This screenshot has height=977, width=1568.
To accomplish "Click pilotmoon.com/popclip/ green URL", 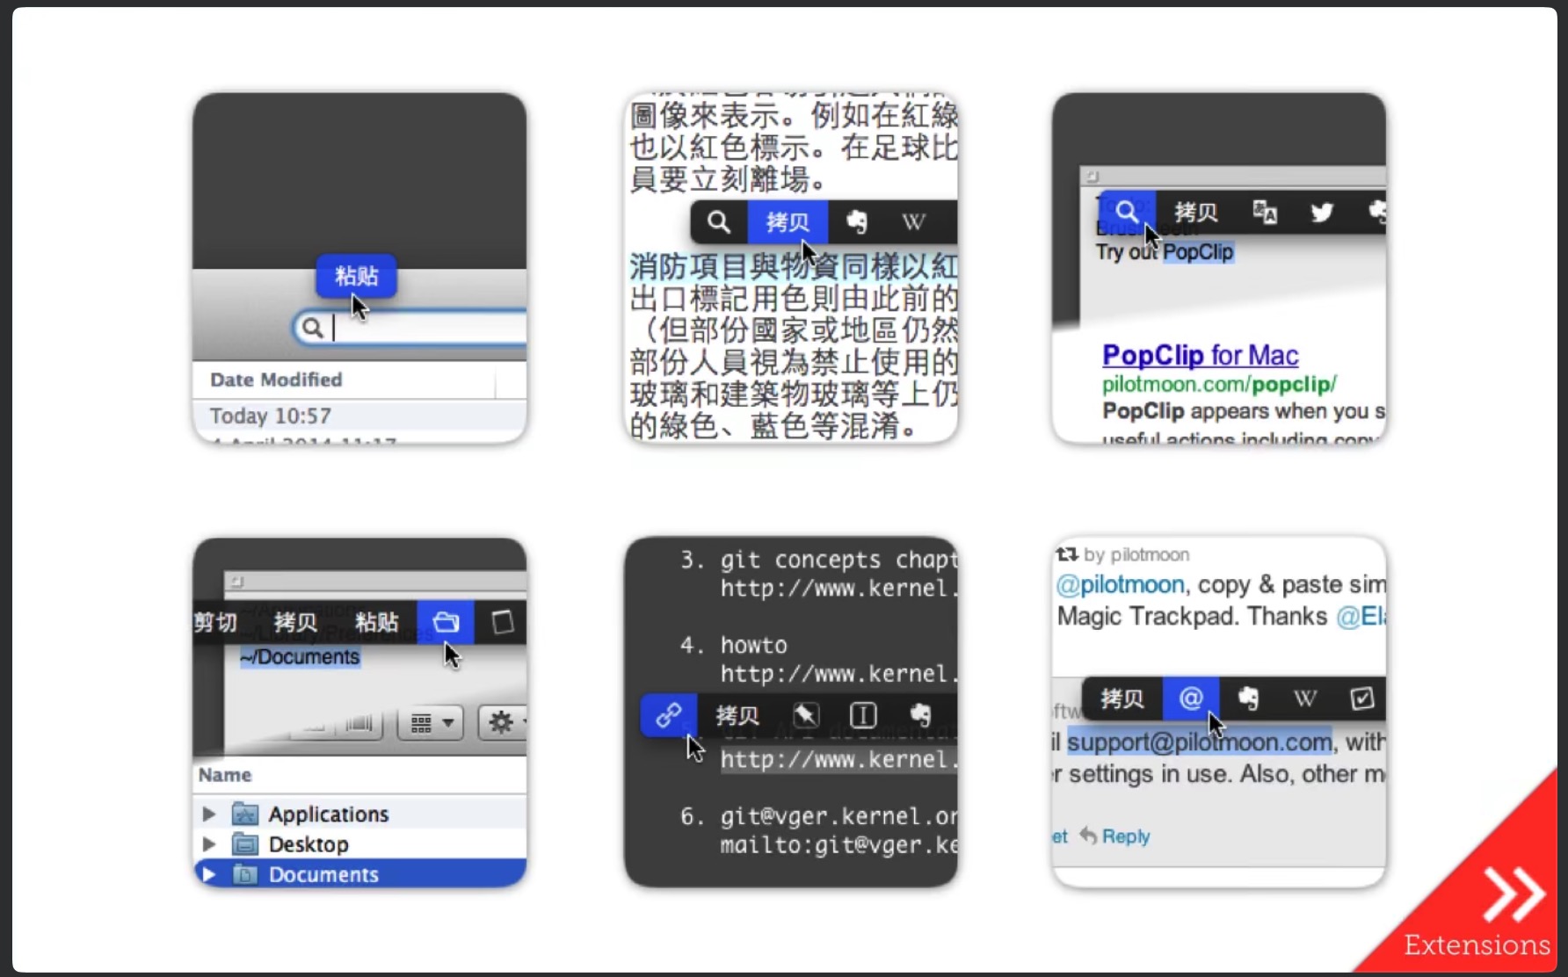I will (1219, 384).
